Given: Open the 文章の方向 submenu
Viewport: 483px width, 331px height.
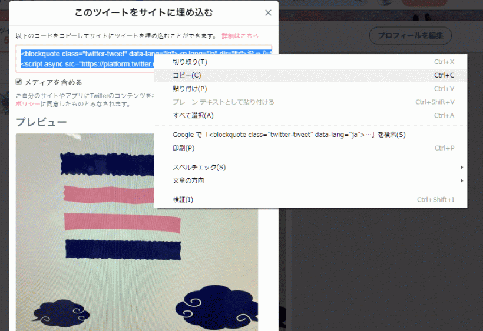Looking at the screenshot, I should pyautogui.click(x=188, y=181).
